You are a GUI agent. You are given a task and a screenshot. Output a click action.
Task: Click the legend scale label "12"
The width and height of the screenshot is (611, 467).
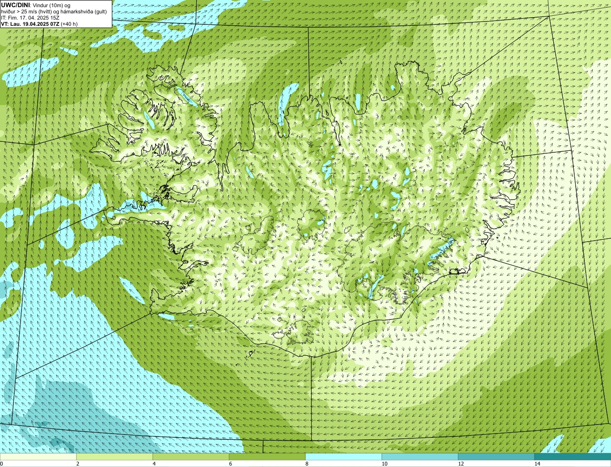(461, 464)
